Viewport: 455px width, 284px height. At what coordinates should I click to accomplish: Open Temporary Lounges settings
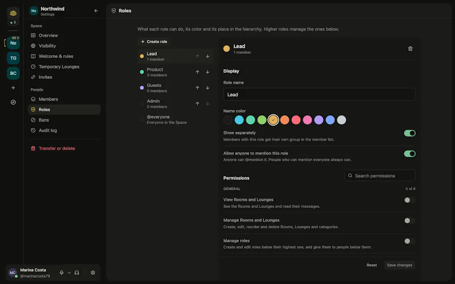pos(64,66)
